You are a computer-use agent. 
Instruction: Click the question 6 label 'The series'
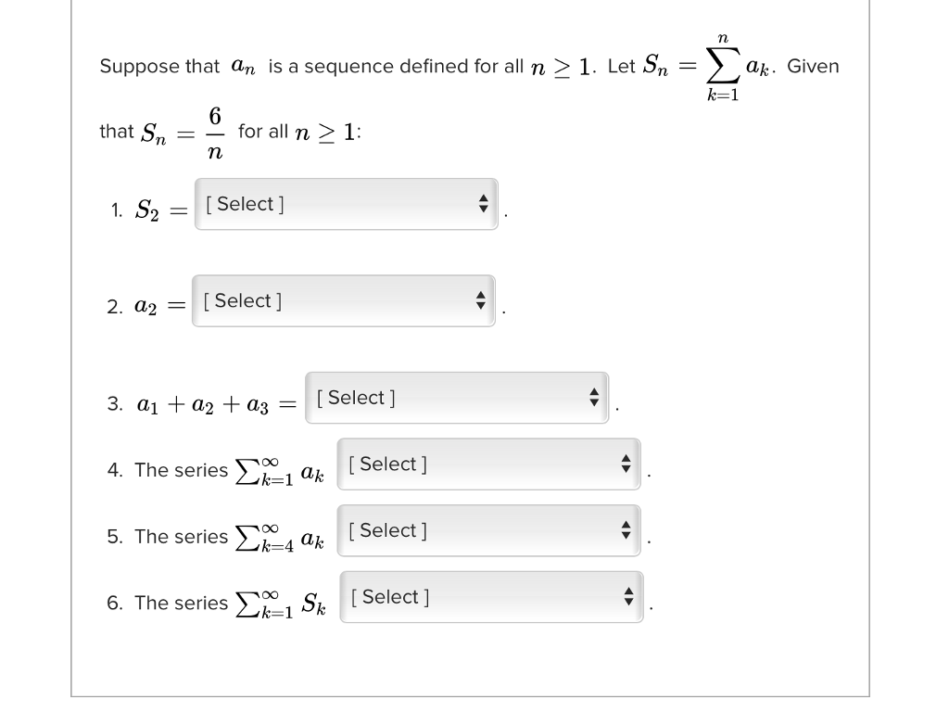pyautogui.click(x=181, y=603)
